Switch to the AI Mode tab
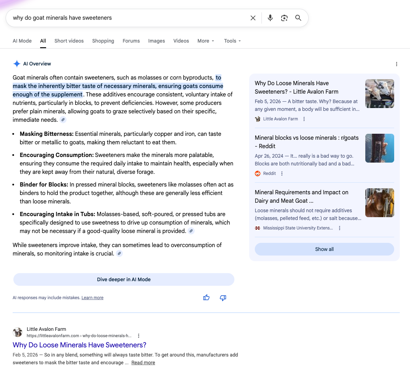 (22, 41)
